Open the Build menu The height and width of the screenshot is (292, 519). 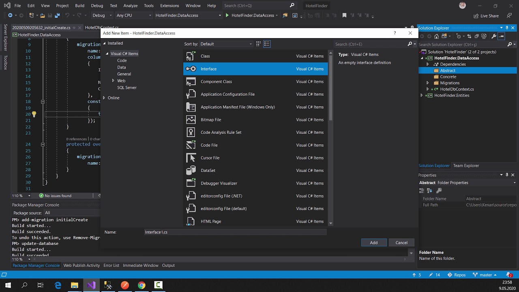click(79, 6)
